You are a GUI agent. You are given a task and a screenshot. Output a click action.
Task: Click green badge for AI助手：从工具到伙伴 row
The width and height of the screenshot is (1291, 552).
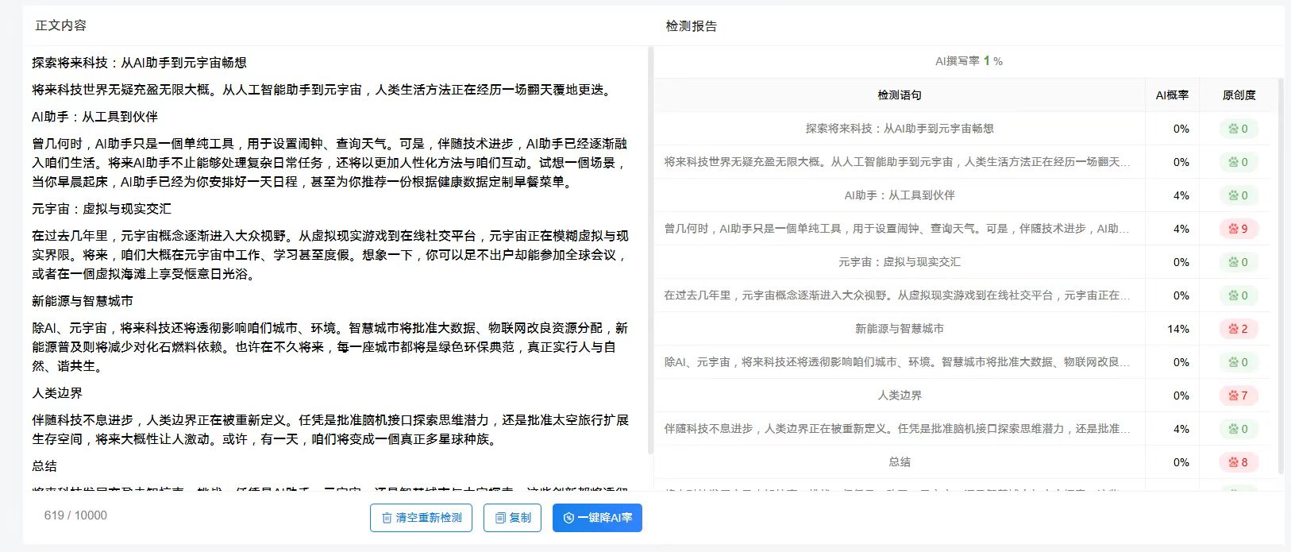(1238, 195)
